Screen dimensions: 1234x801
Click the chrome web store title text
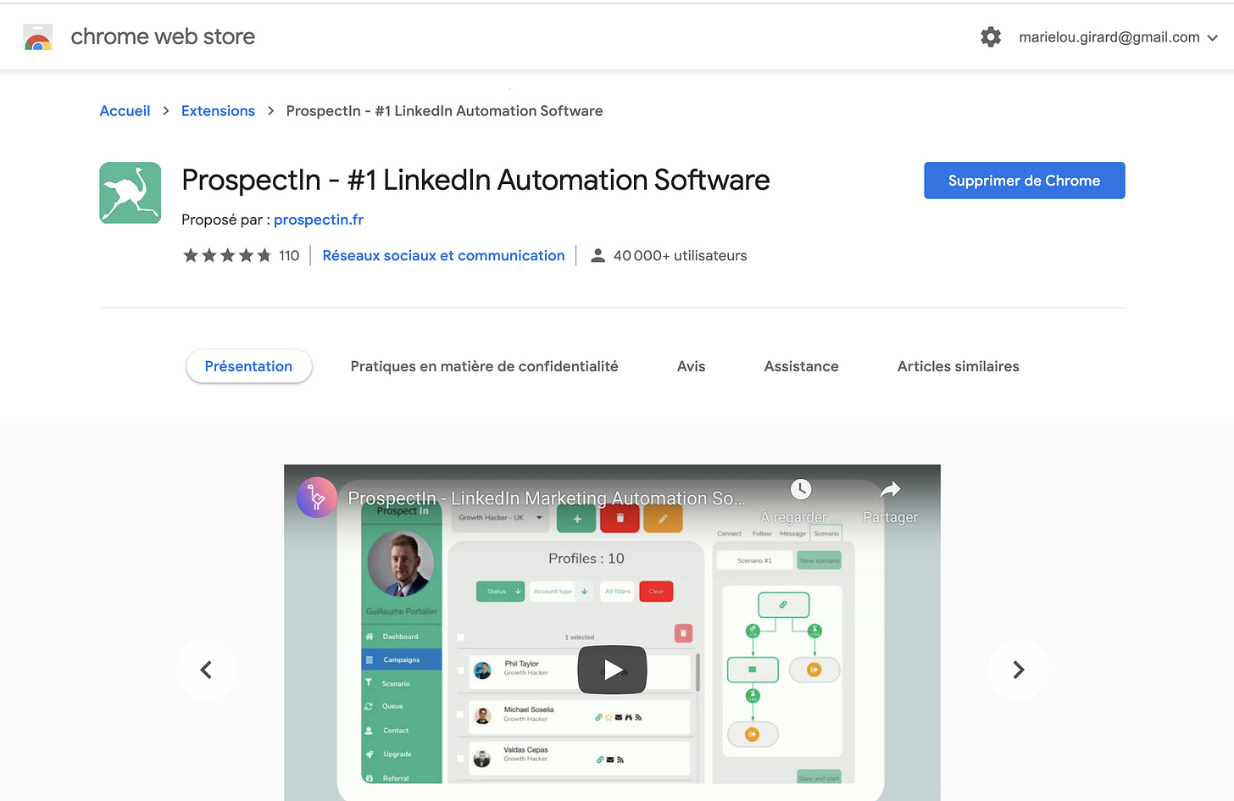(163, 36)
